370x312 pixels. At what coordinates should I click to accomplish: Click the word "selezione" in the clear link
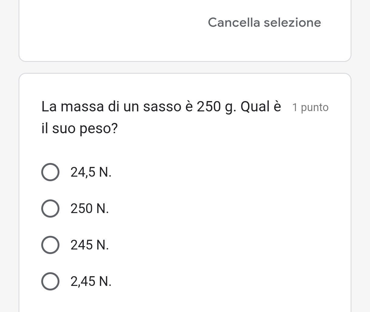(x=292, y=22)
